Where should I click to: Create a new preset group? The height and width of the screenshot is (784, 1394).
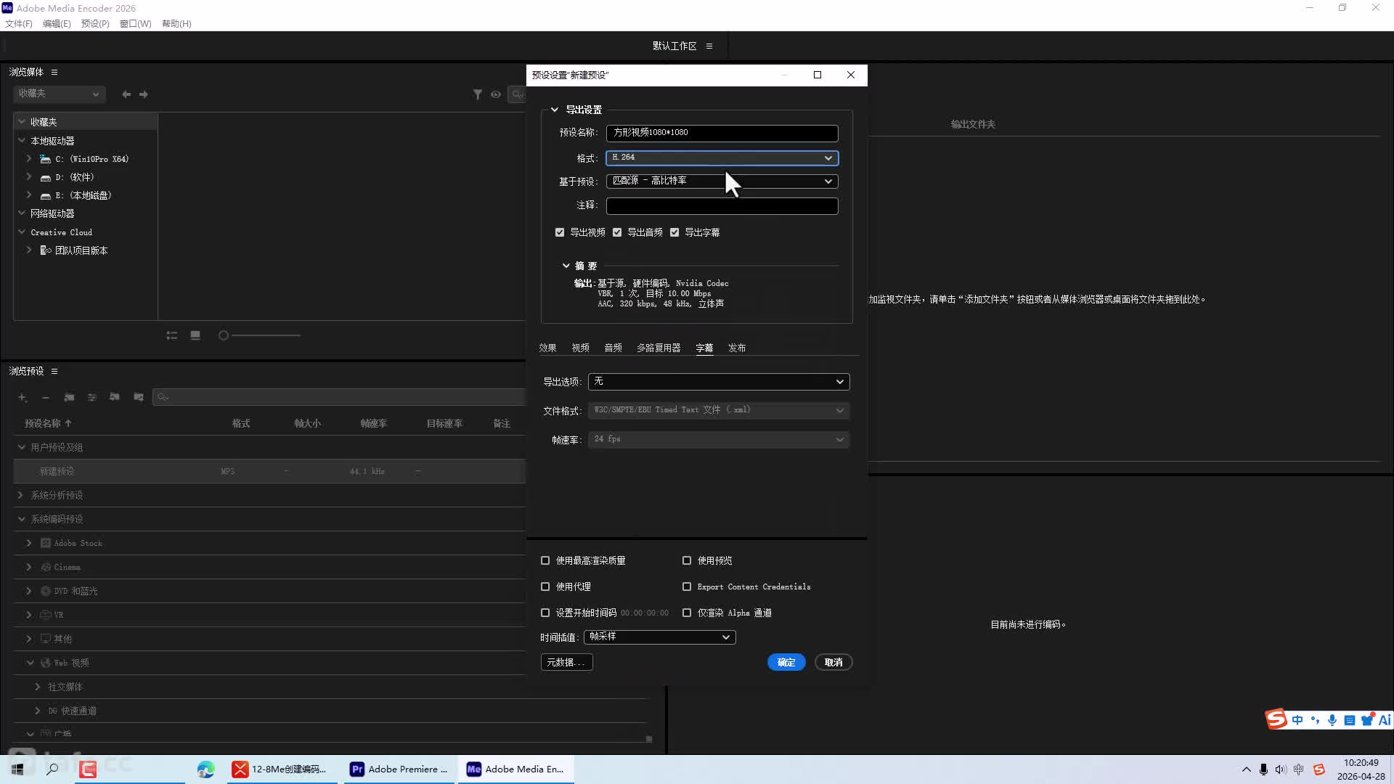(x=69, y=397)
